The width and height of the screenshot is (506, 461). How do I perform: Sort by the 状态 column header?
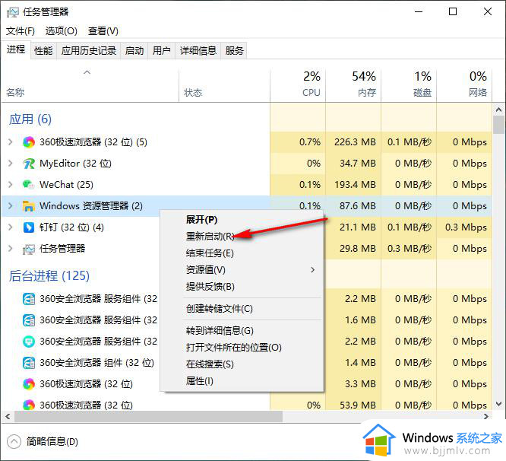(x=225, y=85)
